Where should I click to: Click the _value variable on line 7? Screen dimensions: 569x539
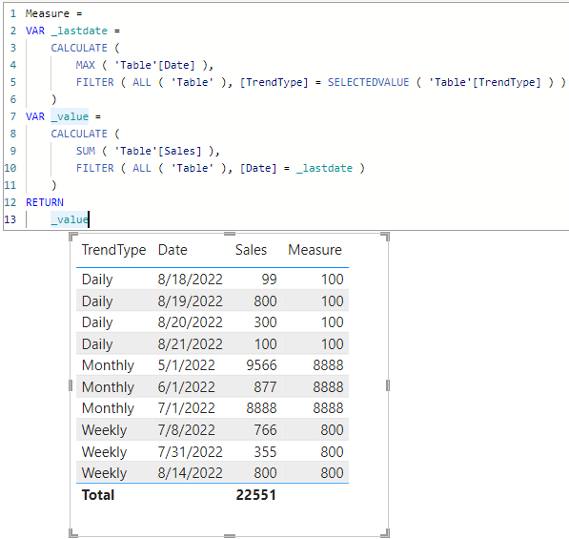[70, 116]
